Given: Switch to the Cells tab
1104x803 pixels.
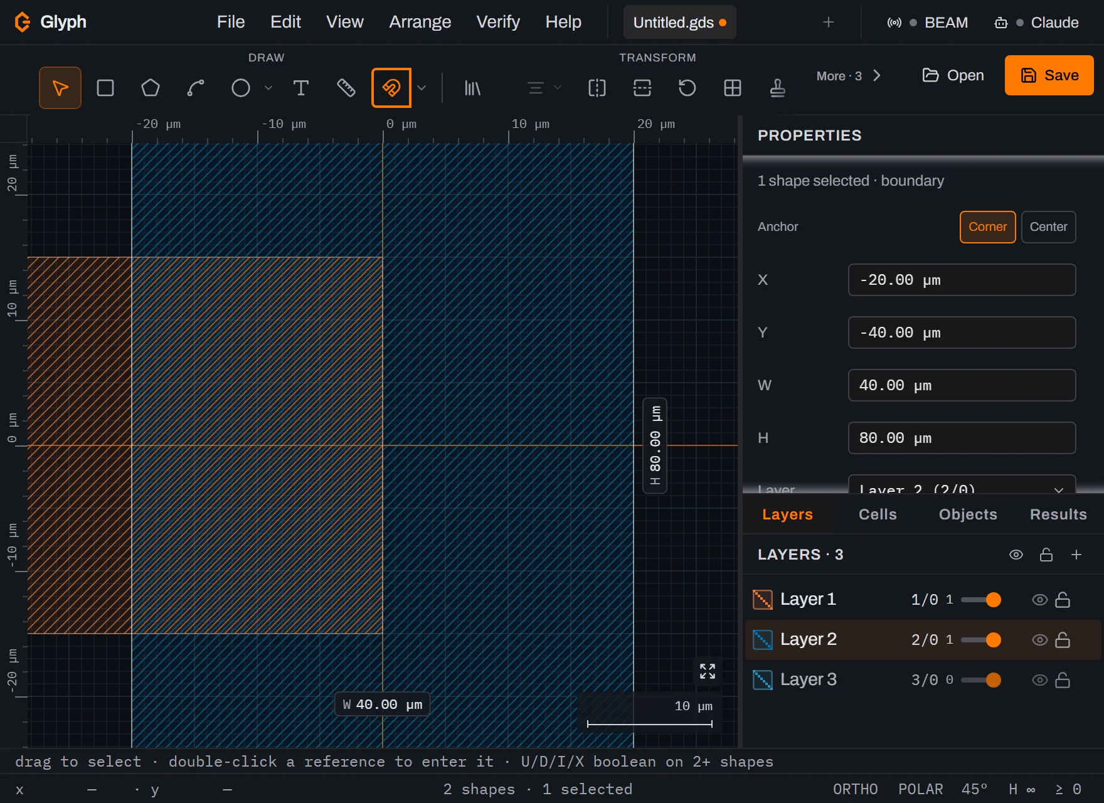Looking at the screenshot, I should 878,514.
